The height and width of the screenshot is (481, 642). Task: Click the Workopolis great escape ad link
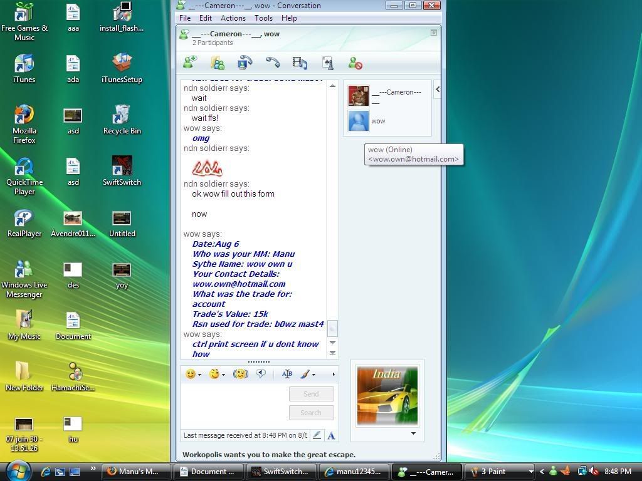269,455
